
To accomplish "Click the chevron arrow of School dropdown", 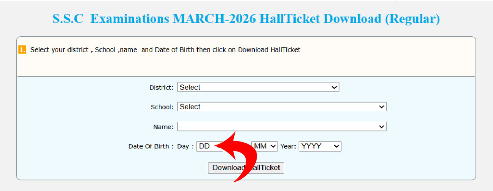I will pyautogui.click(x=382, y=107).
